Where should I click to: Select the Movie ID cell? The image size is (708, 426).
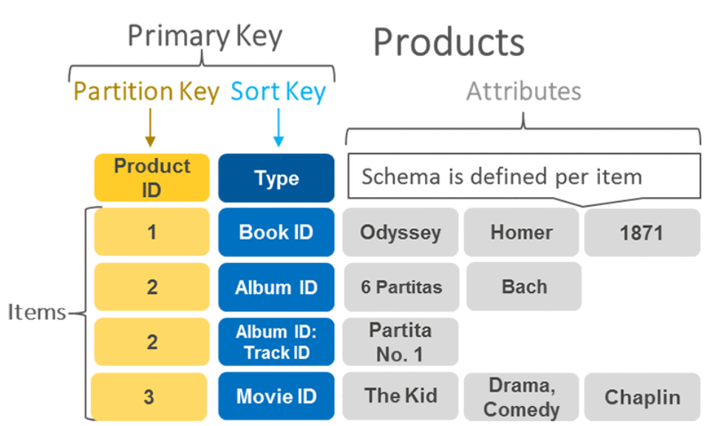pyautogui.click(x=276, y=396)
